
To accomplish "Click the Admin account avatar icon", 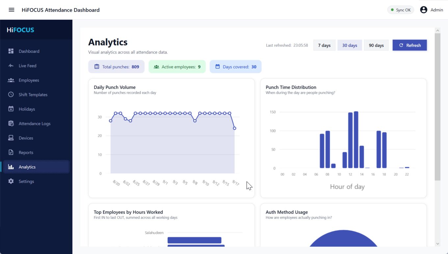I will tap(424, 10).
